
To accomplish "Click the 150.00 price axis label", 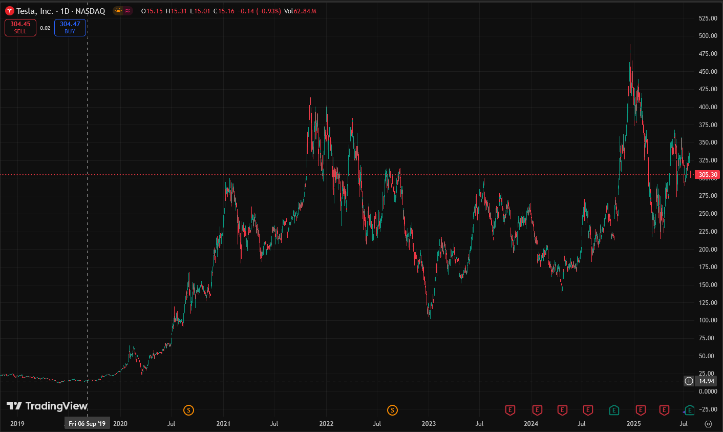I will tap(708, 285).
